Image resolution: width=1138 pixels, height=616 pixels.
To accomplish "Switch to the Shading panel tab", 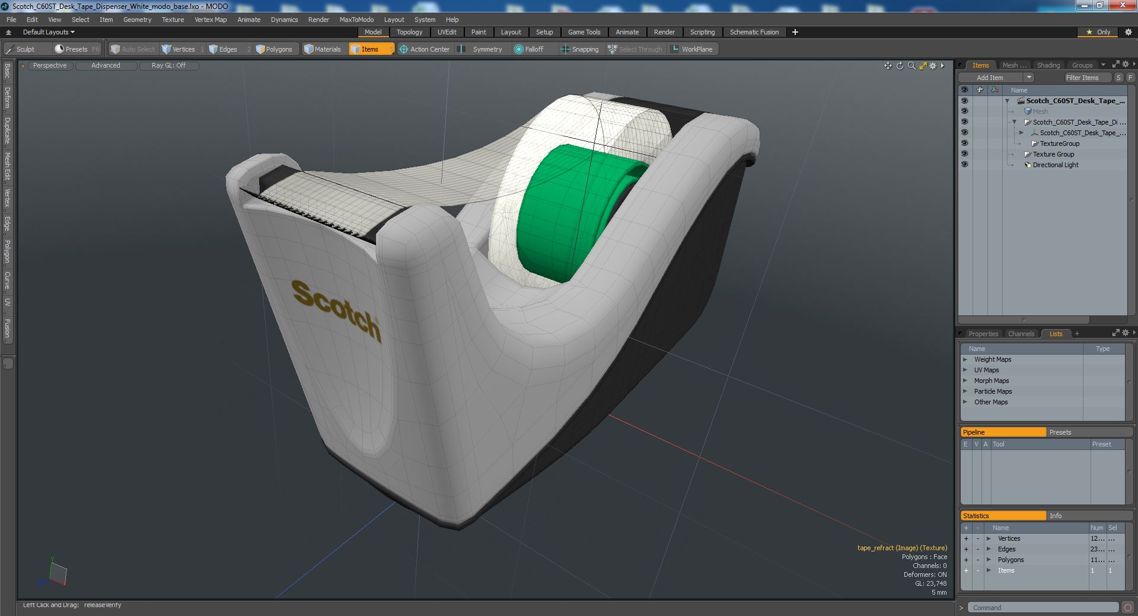I will click(1048, 65).
